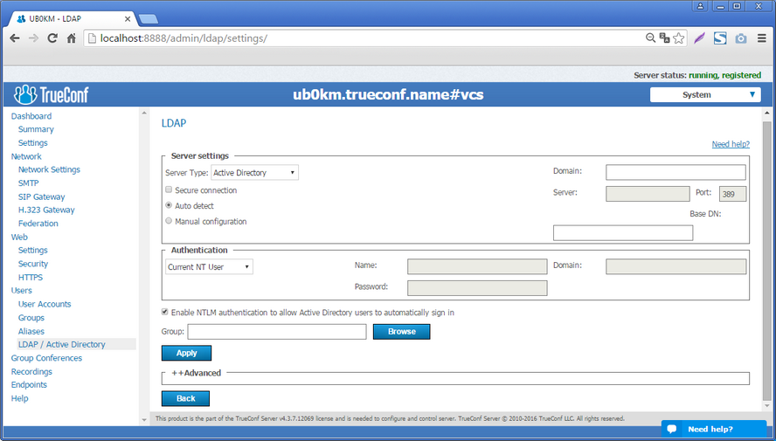Select the Manual configuration radio button

(x=169, y=221)
